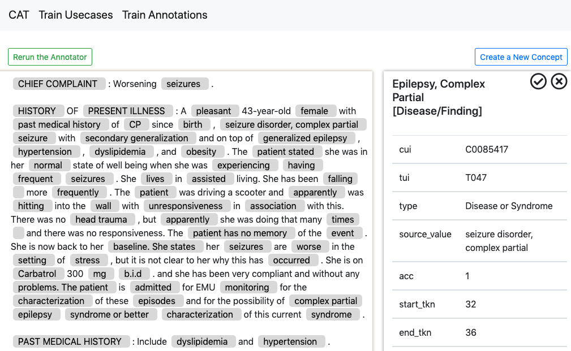
Task: Select the patient stated annotation
Action: click(287, 151)
